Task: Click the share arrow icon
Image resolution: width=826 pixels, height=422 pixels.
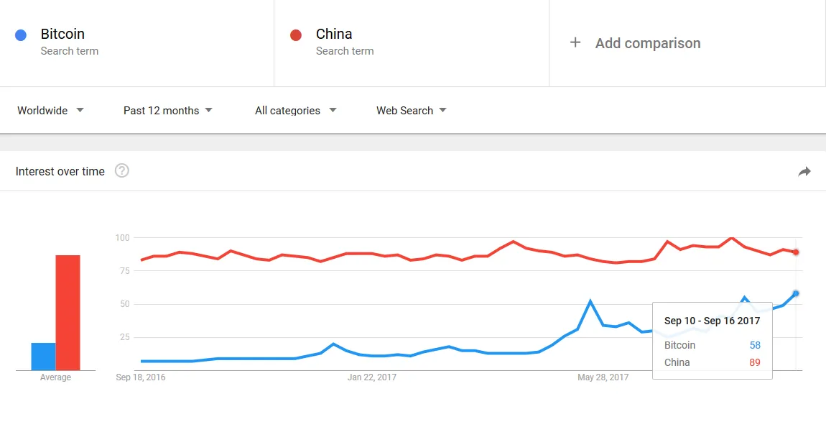Action: pos(804,171)
